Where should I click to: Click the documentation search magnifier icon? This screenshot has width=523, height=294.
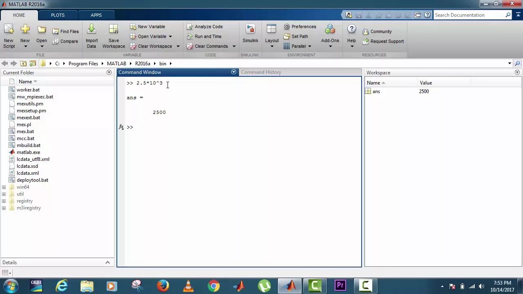[x=508, y=15]
